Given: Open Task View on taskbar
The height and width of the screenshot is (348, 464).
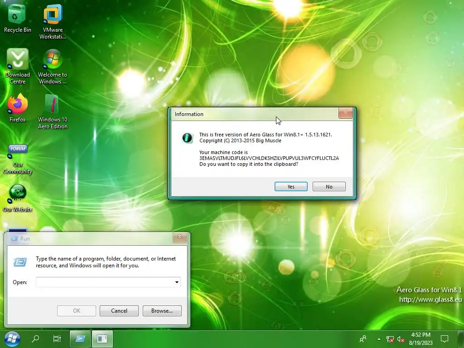Looking at the screenshot, I should pyautogui.click(x=57, y=339).
